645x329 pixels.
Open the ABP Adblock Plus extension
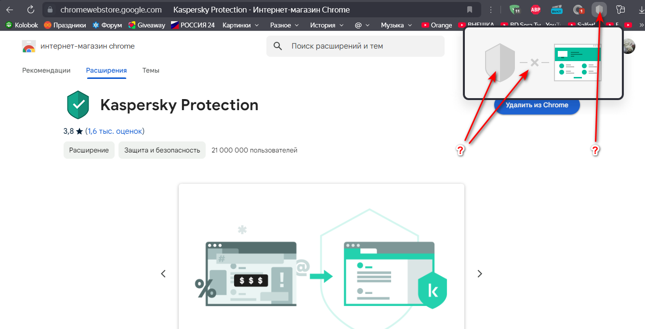point(536,10)
